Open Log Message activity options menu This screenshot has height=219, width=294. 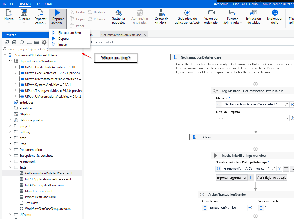coord(292,91)
